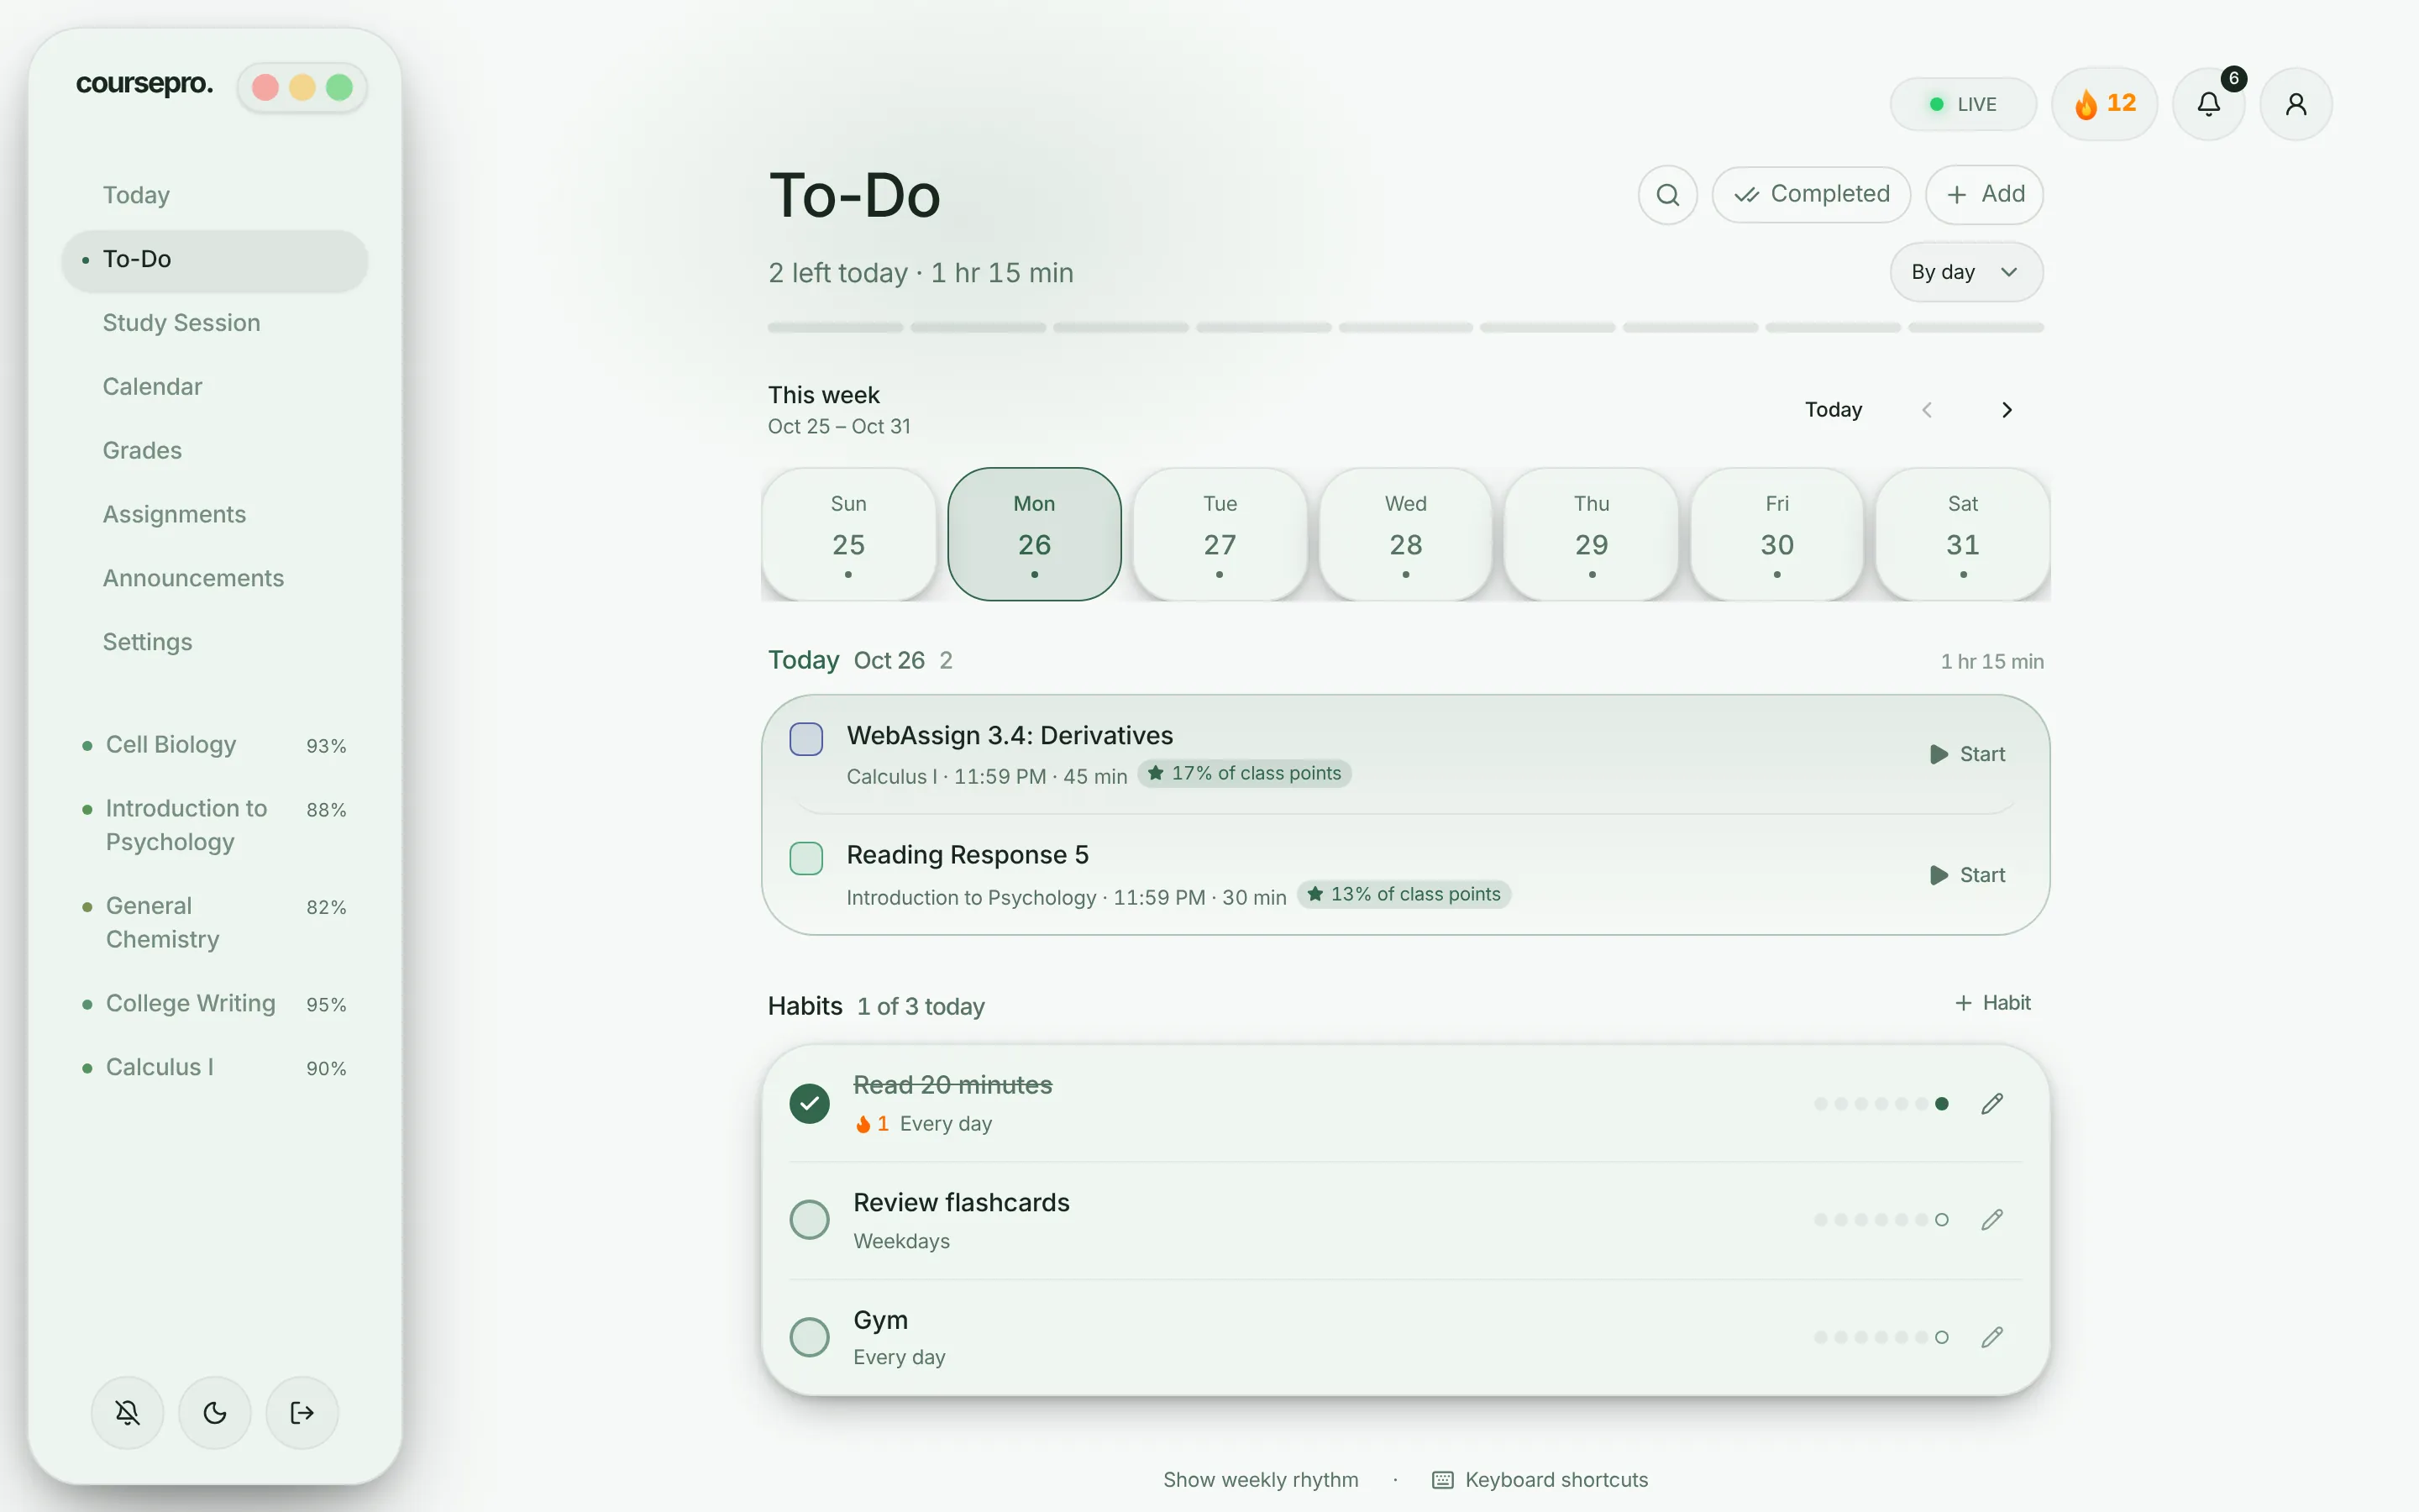Viewport: 2419px width, 1512px height.
Task: Check off WebAssign 3.4: Derivatives
Action: pyautogui.click(x=805, y=739)
